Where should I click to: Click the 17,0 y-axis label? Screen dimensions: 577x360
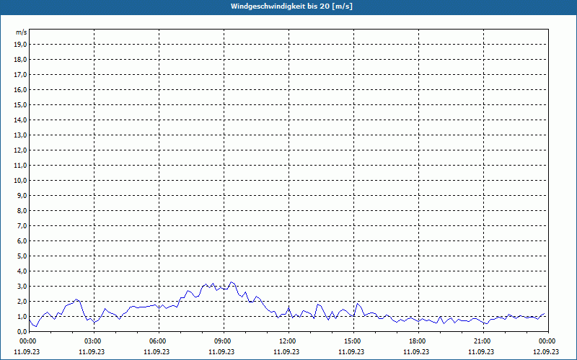click(20, 75)
